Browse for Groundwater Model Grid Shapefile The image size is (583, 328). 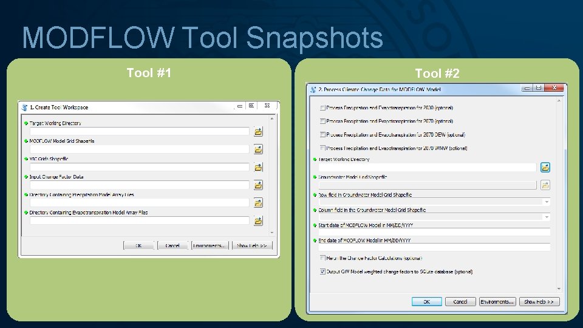click(x=545, y=185)
